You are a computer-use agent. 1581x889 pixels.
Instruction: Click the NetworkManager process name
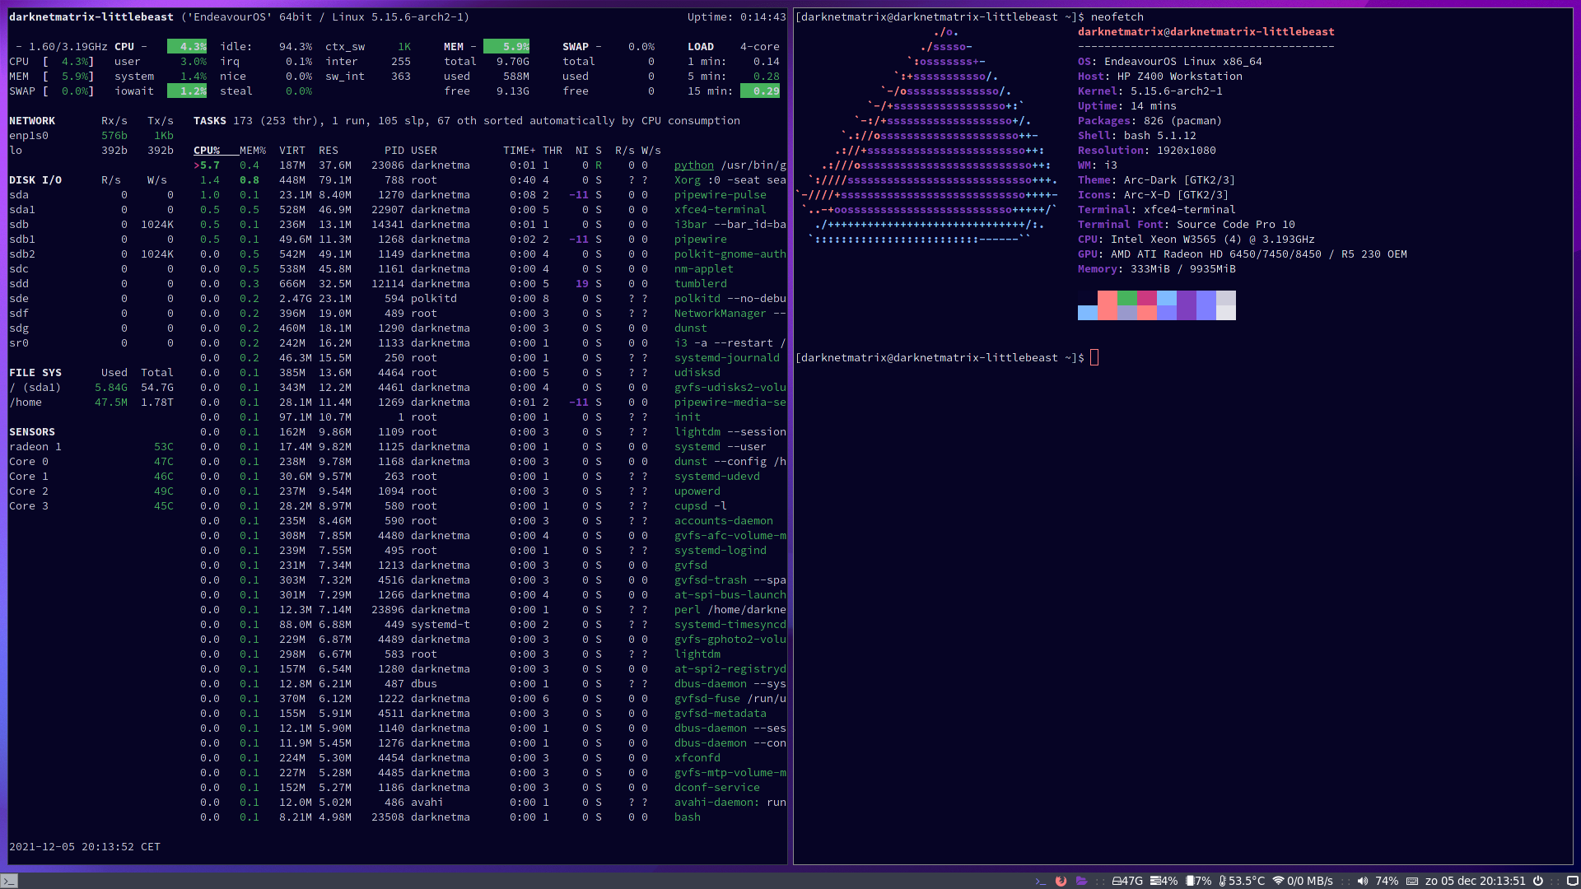721,314
